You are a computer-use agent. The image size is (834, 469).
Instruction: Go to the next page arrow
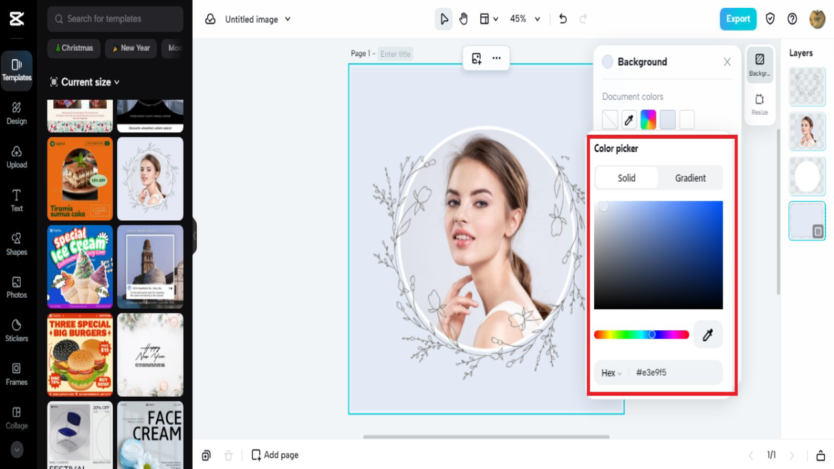792,455
